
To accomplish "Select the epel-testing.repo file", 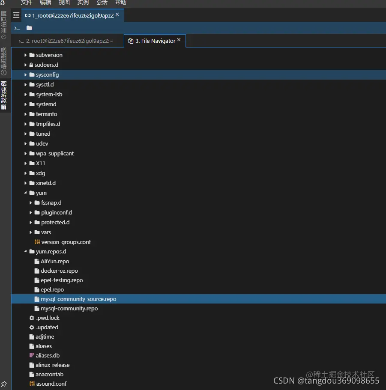I will click(199, 280).
